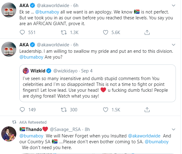Open the @Savage__RSA handle
This screenshot has width=182, height=154.
[x=65, y=129]
